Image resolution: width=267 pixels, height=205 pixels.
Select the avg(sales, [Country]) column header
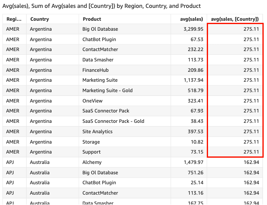pos(235,19)
